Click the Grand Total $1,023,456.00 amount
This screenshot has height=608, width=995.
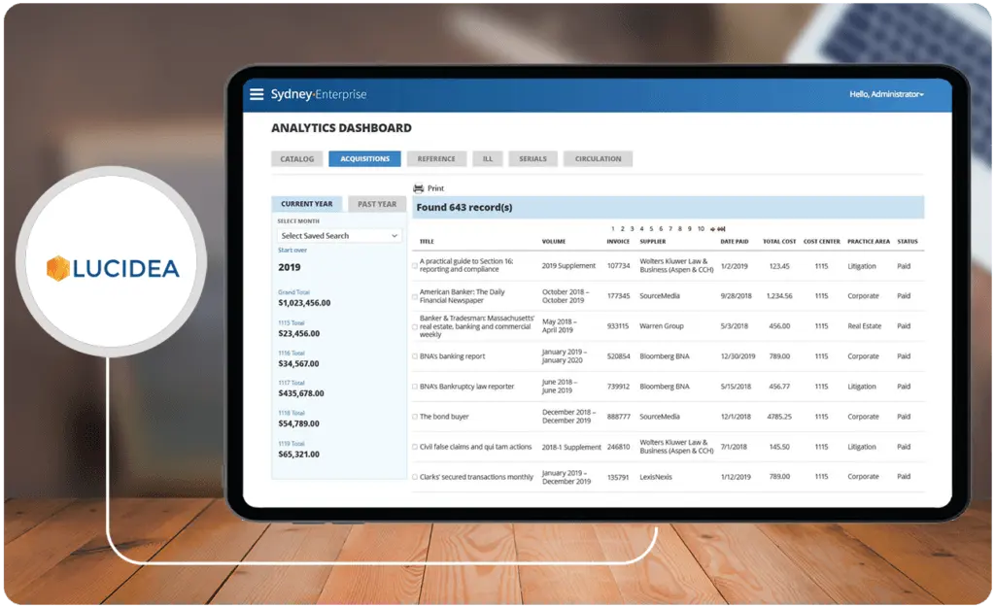tap(304, 303)
